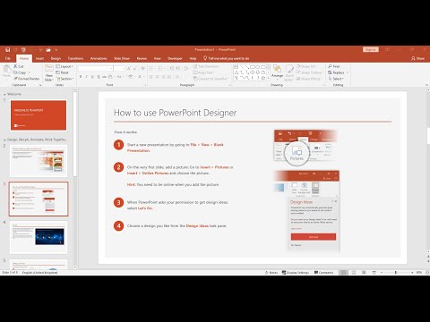The width and height of the screenshot is (430, 322).
Task: Click the zoom out minus button
Action: (382, 273)
